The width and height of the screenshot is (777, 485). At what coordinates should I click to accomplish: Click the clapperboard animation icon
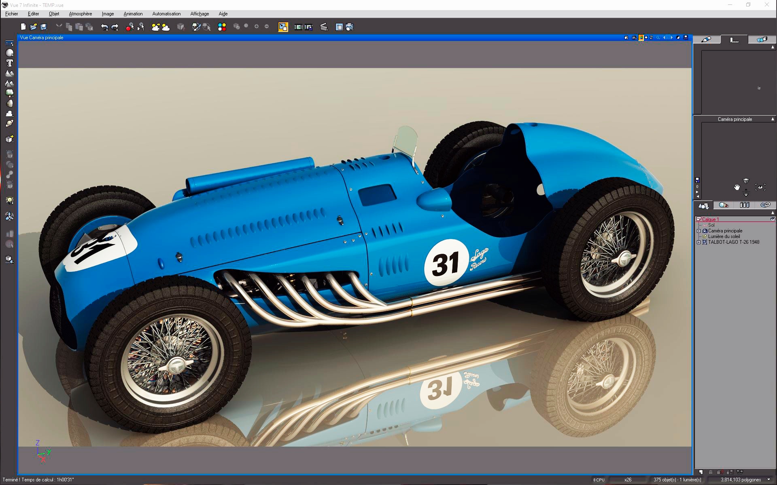324,27
